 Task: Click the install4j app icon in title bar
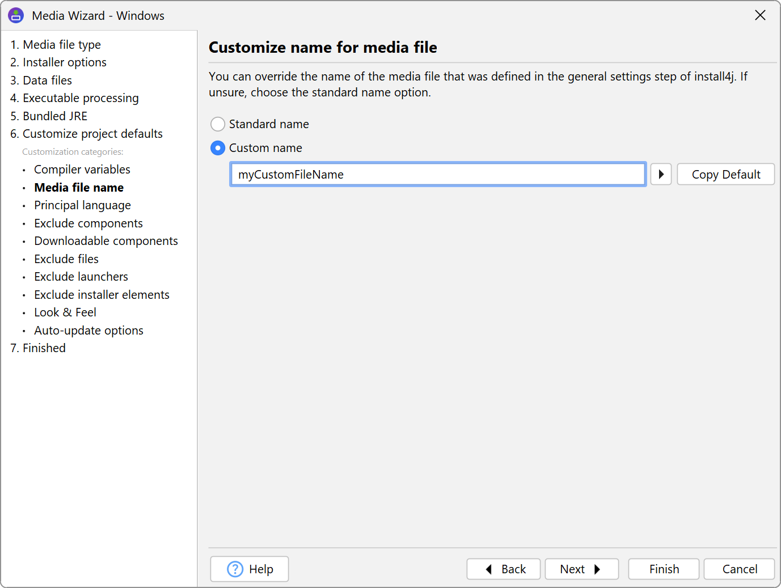pyautogui.click(x=16, y=15)
